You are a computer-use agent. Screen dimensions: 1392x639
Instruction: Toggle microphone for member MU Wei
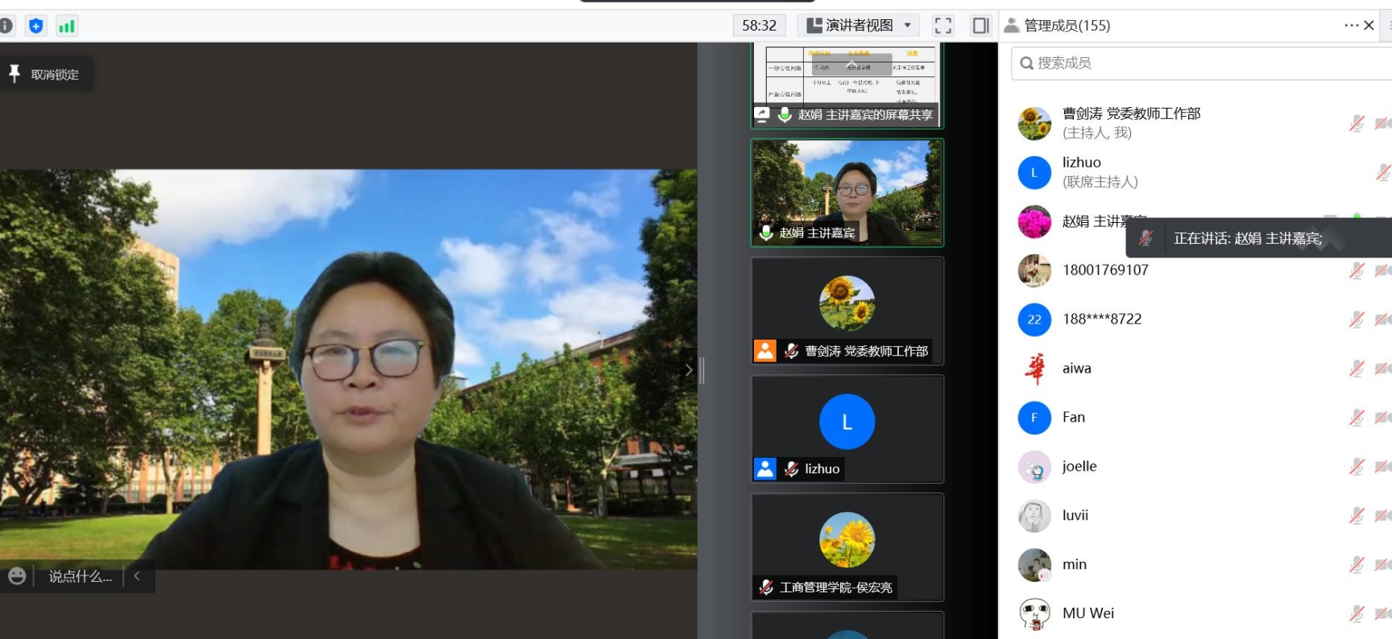point(1357,613)
